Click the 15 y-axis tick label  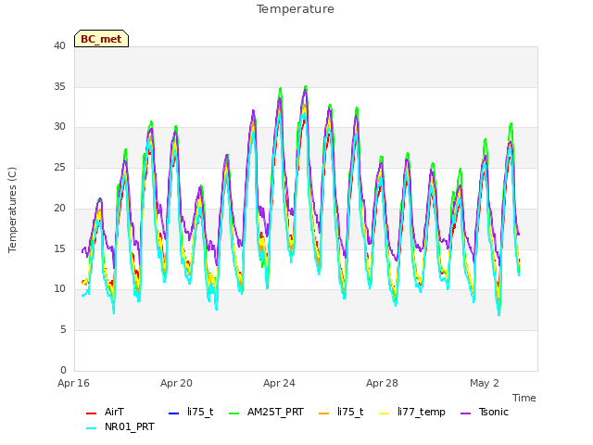(x=59, y=248)
